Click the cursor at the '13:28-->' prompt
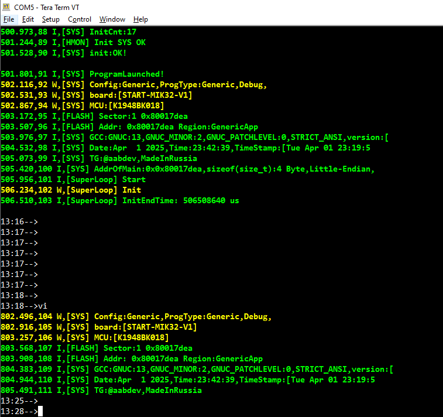Image resolution: width=443 pixels, height=417 pixels. [x=40, y=411]
